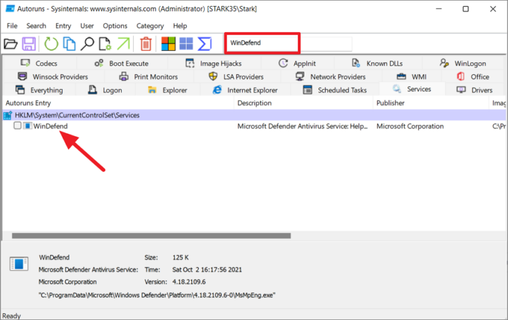Select the Services tab

tap(412, 89)
